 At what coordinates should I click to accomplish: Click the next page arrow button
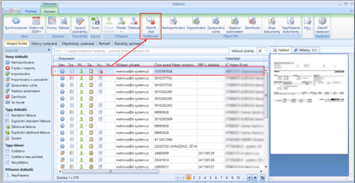[x=249, y=178]
